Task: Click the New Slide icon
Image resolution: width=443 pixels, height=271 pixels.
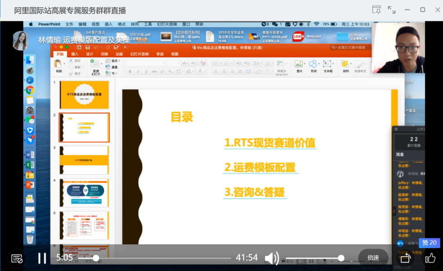Action: coord(94,64)
